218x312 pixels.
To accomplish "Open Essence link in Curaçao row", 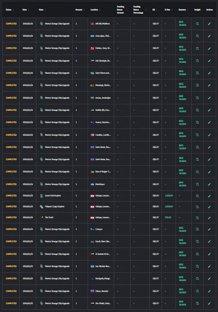I will click(182, 229).
